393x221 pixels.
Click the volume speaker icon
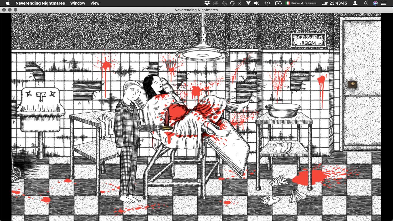[x=257, y=3]
